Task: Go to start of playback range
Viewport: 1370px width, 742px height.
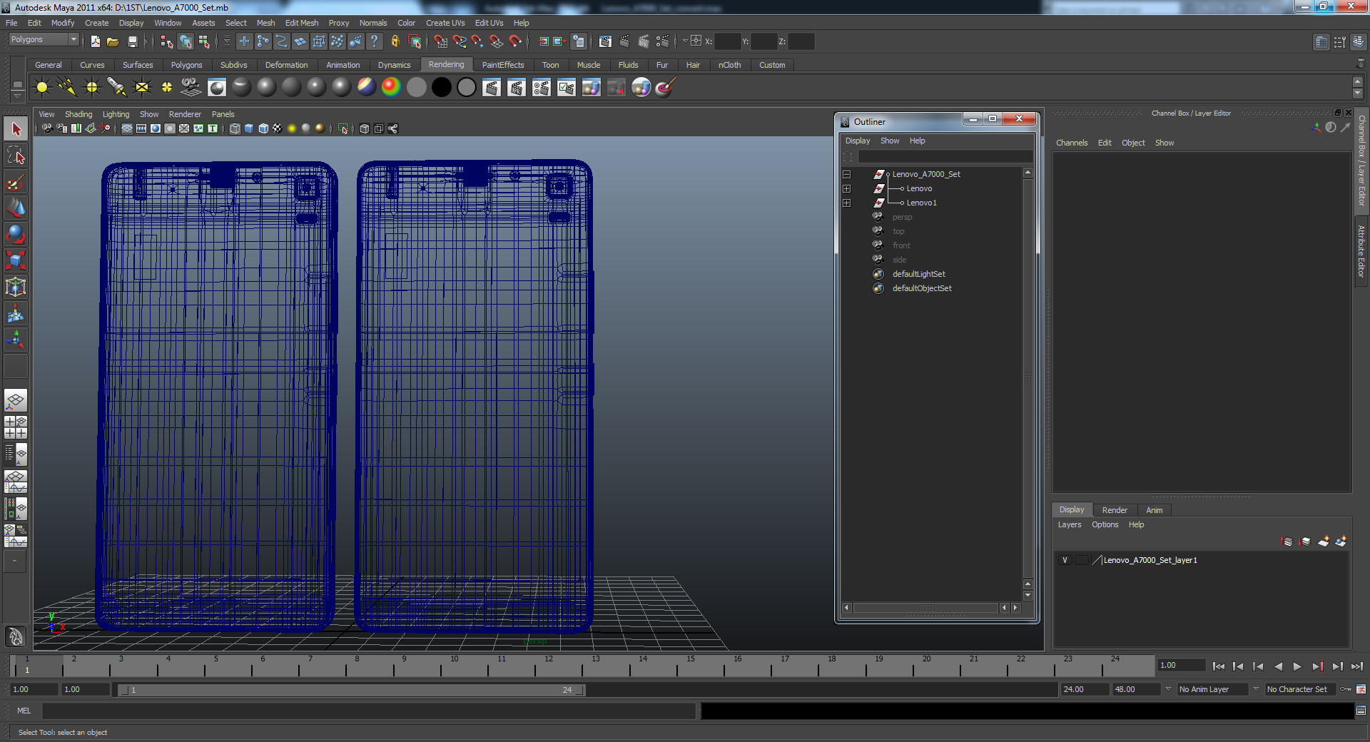Action: 1218,666
